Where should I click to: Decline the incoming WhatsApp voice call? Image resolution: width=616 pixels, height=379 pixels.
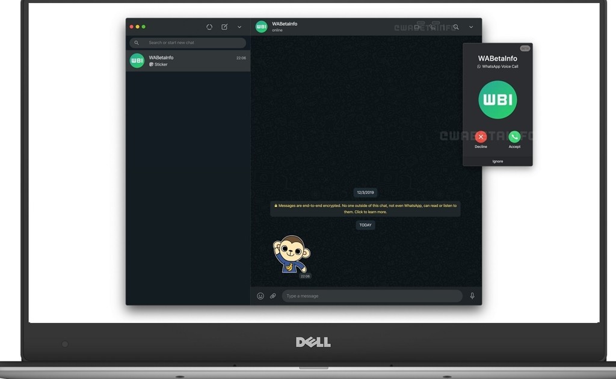tap(481, 137)
